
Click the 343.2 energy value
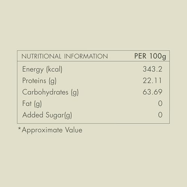[153, 69]
